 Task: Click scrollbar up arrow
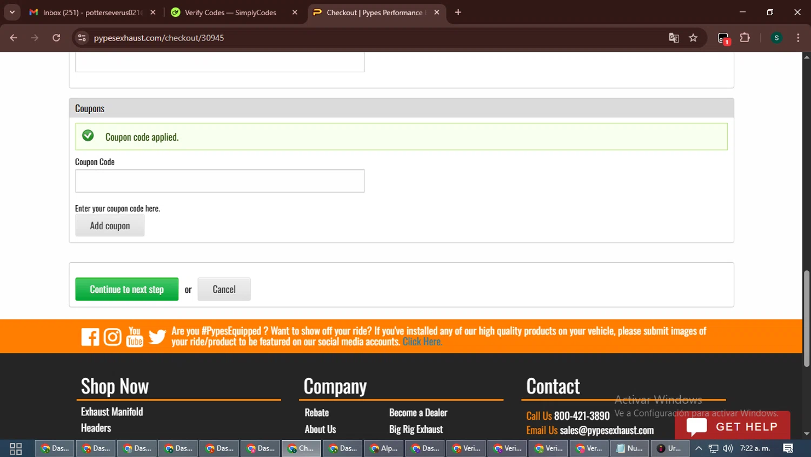807,57
